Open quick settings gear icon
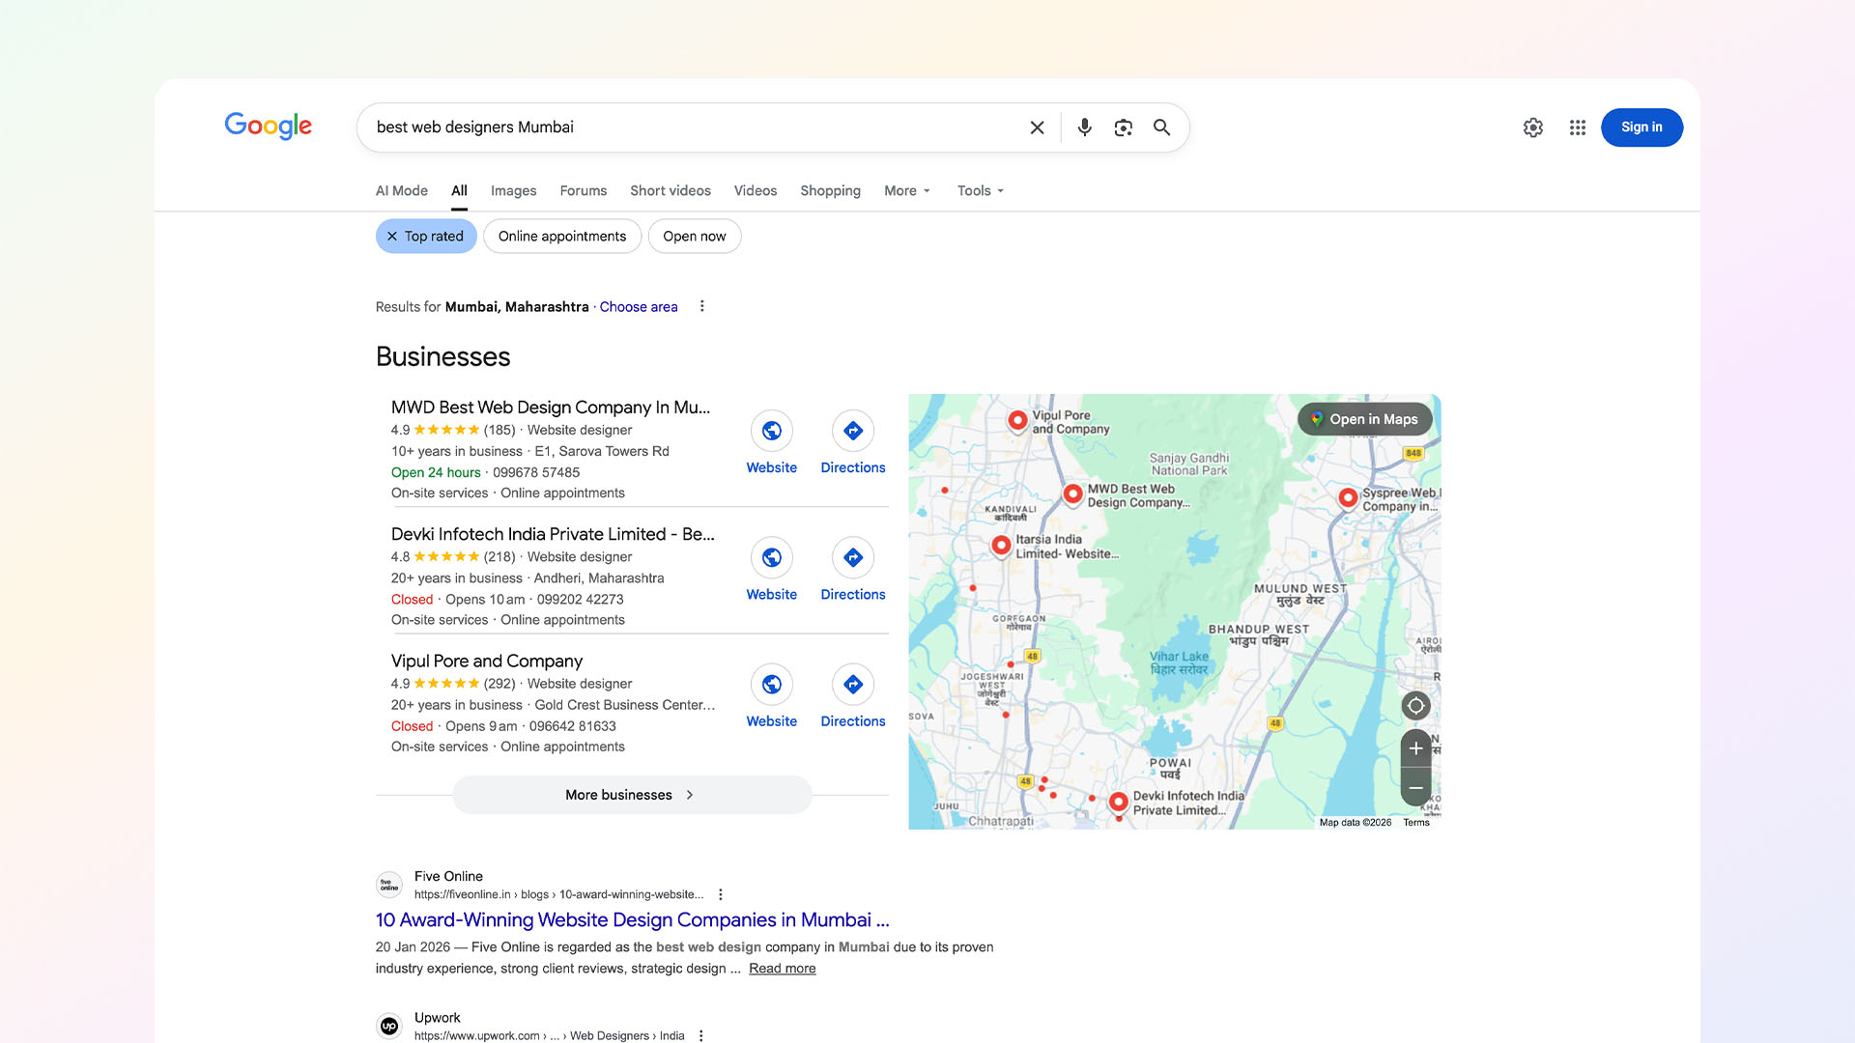Screen dimensions: 1855x1043 point(1532,127)
